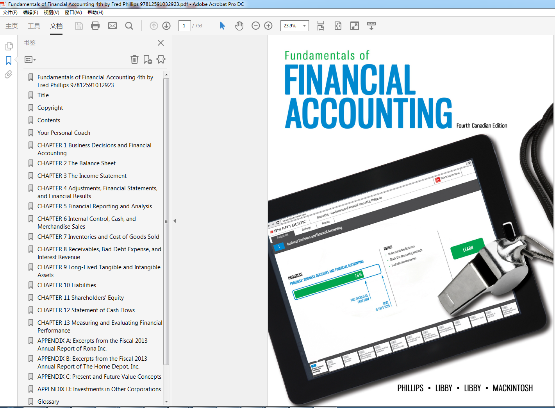The height and width of the screenshot is (408, 555).
Task: Open CHAPTER 7 Inventories bookmark
Action: (x=98, y=237)
